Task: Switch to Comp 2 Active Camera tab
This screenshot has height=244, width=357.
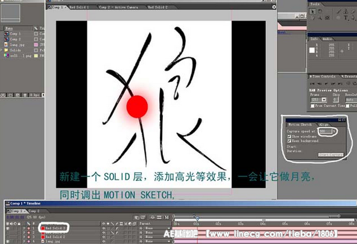Action: 118,7
